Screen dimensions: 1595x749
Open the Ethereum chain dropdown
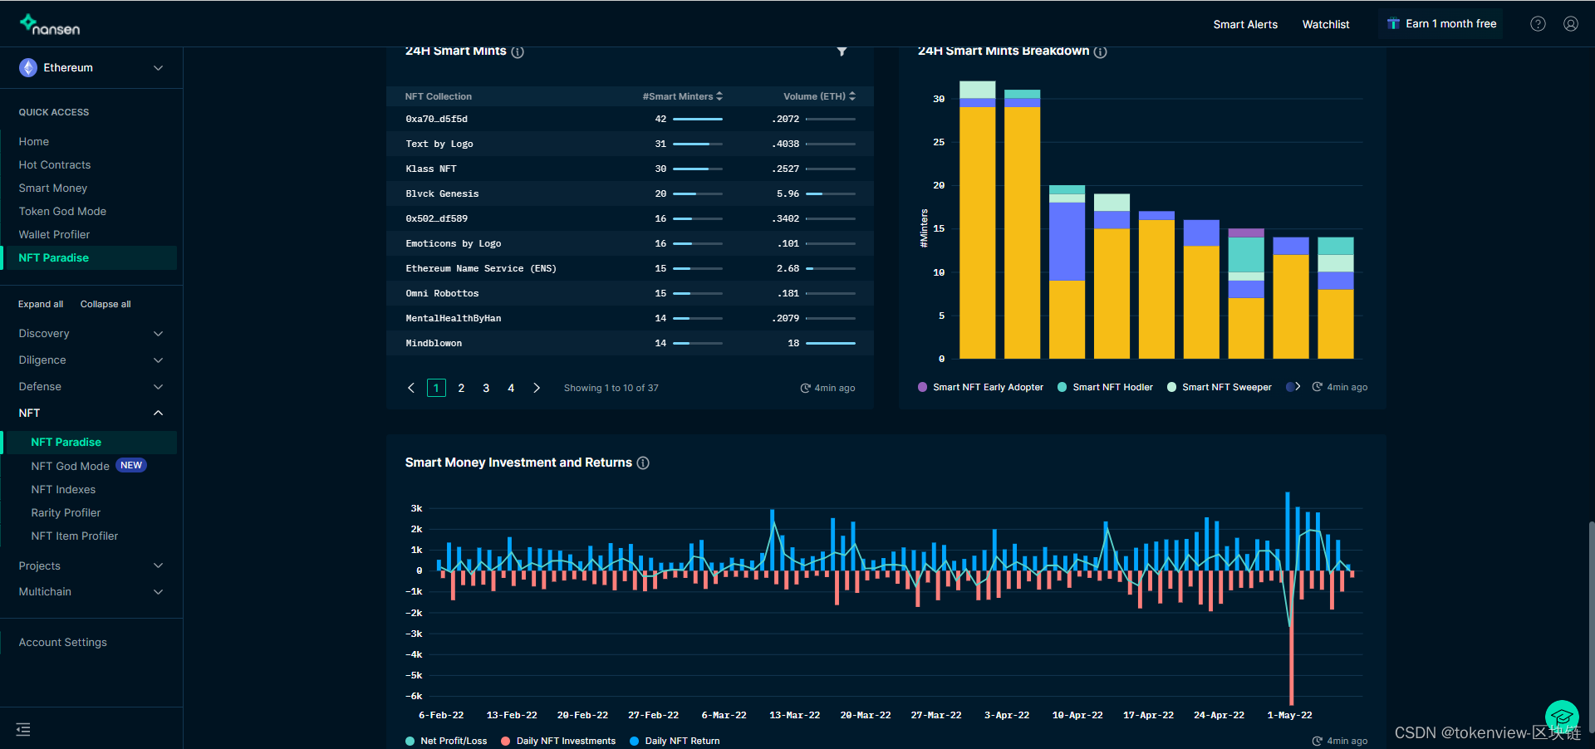point(91,68)
